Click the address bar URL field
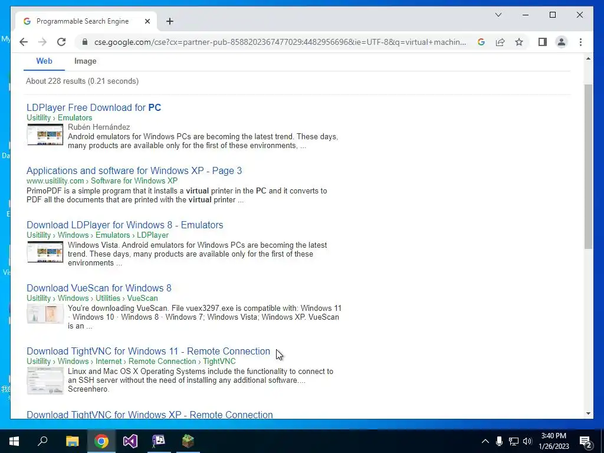This screenshot has width=604, height=453. pos(280,42)
